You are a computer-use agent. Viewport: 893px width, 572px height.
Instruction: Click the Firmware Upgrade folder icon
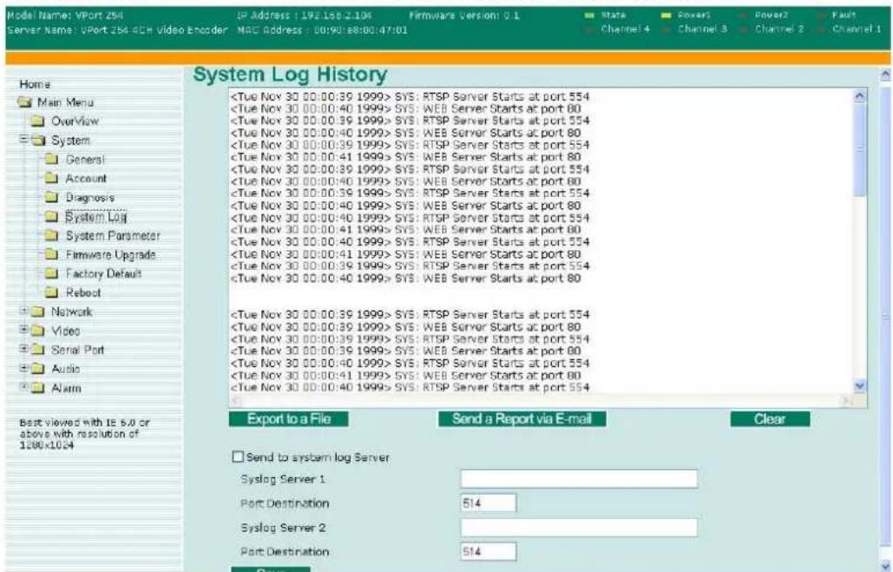[52, 254]
